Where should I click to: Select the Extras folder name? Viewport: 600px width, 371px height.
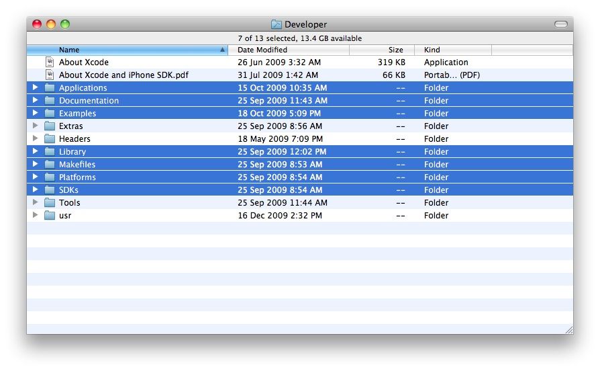coord(70,126)
